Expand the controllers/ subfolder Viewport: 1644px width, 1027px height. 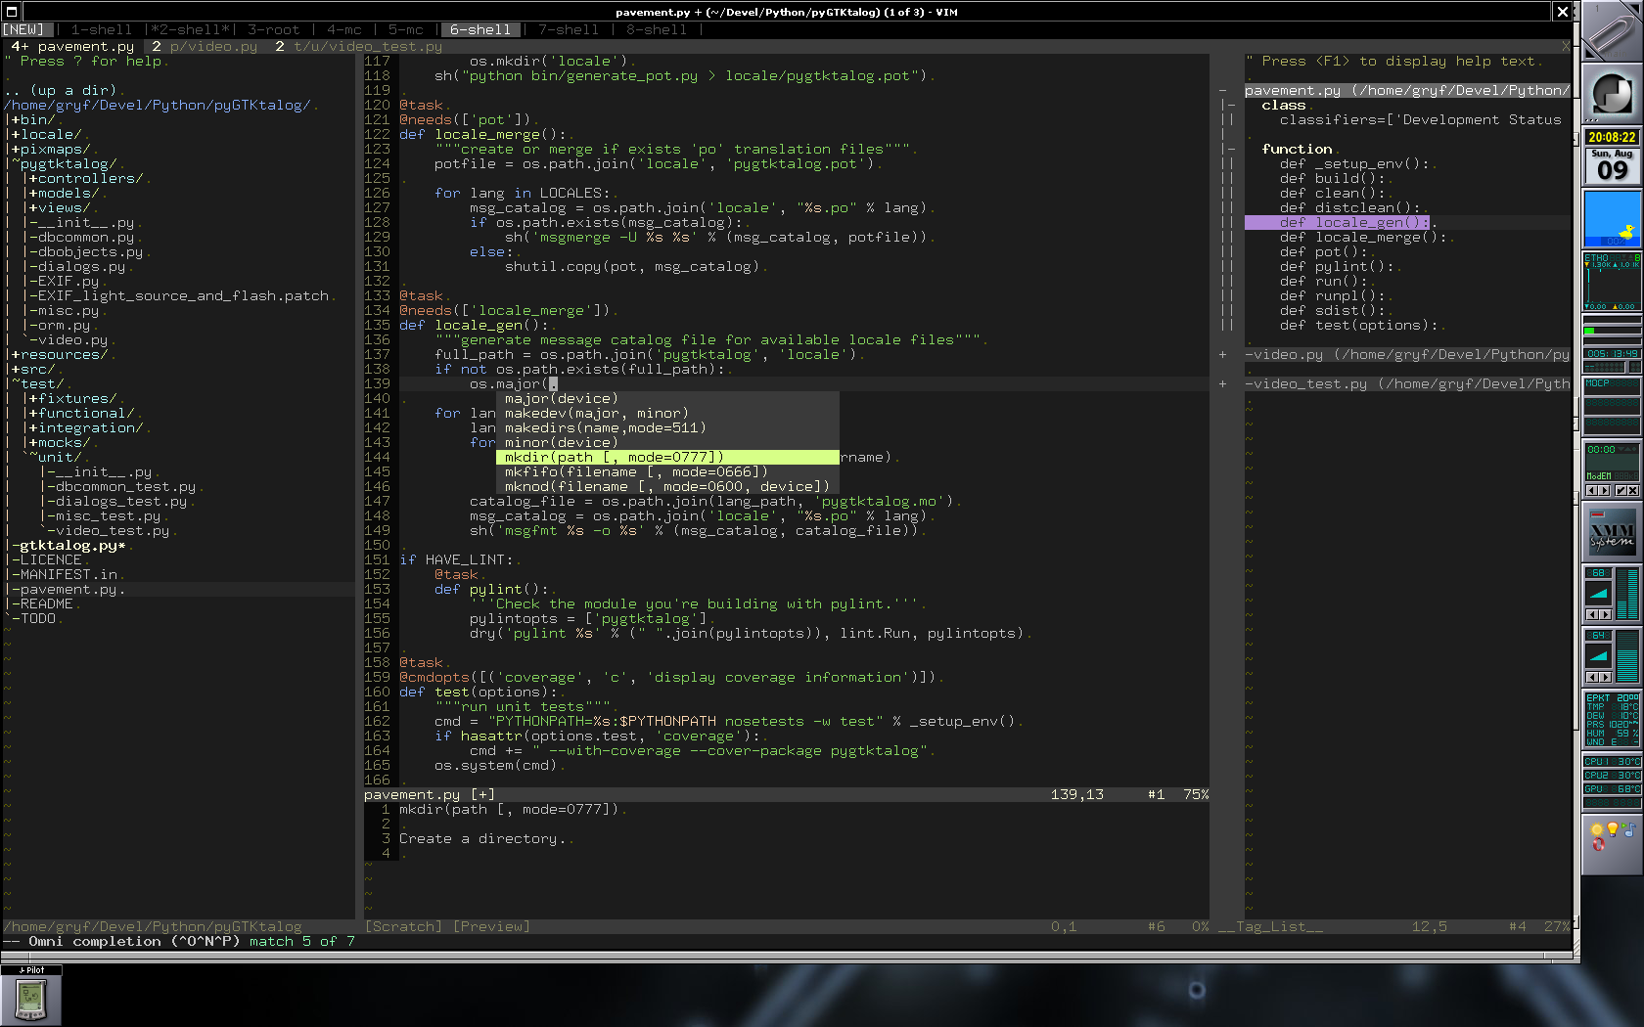tap(86, 179)
